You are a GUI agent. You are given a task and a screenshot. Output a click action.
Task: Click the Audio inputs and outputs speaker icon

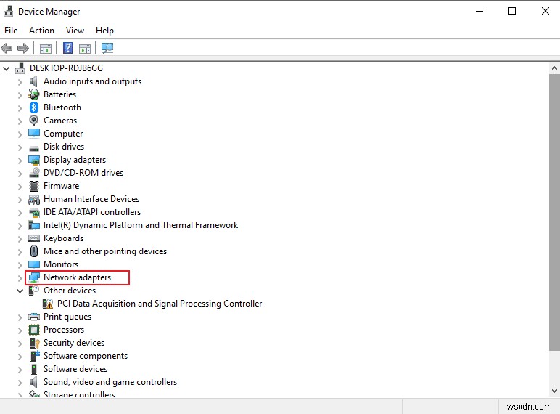click(33, 81)
